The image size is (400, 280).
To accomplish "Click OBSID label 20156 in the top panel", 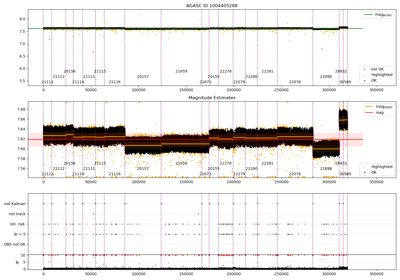I will pyautogui.click(x=70, y=71).
